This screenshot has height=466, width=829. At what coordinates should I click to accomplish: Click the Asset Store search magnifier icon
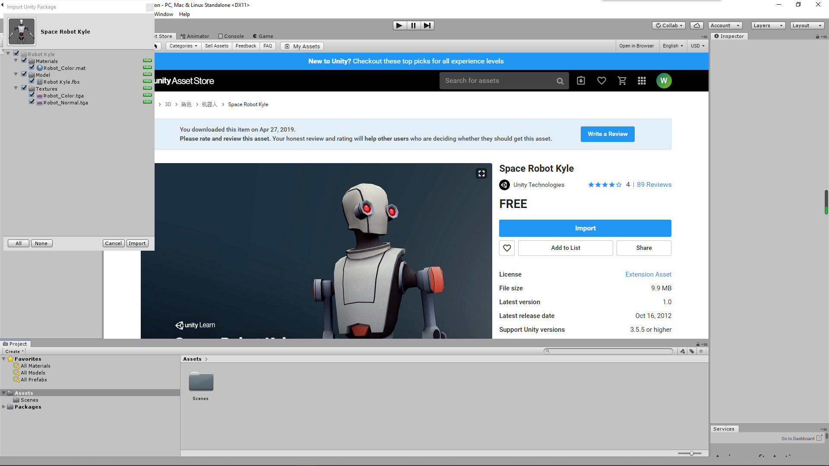[560, 81]
